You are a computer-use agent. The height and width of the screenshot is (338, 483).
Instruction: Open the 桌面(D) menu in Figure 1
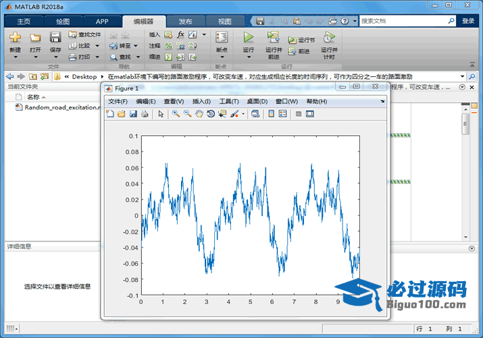(x=257, y=101)
